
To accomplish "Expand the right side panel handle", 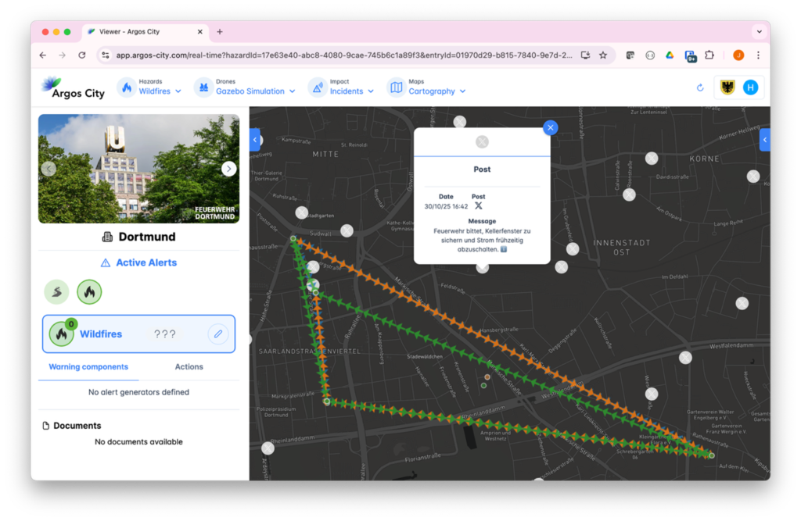I will point(765,140).
